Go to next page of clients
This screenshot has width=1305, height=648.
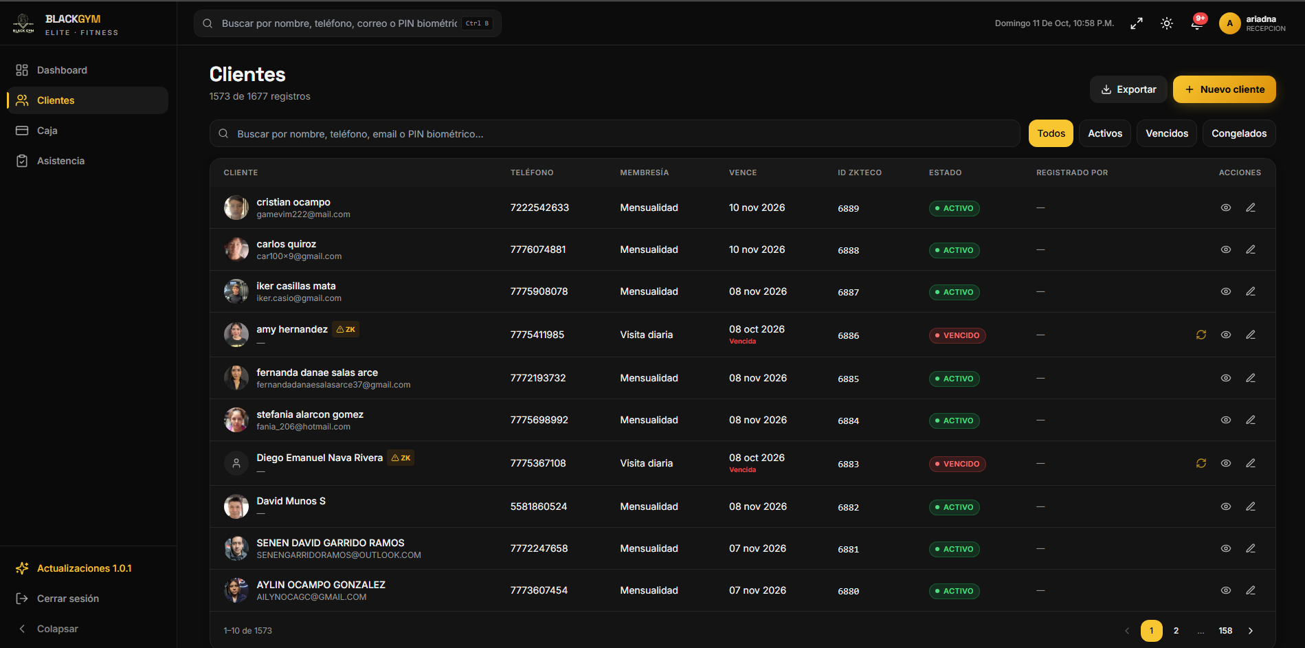[x=1251, y=631]
